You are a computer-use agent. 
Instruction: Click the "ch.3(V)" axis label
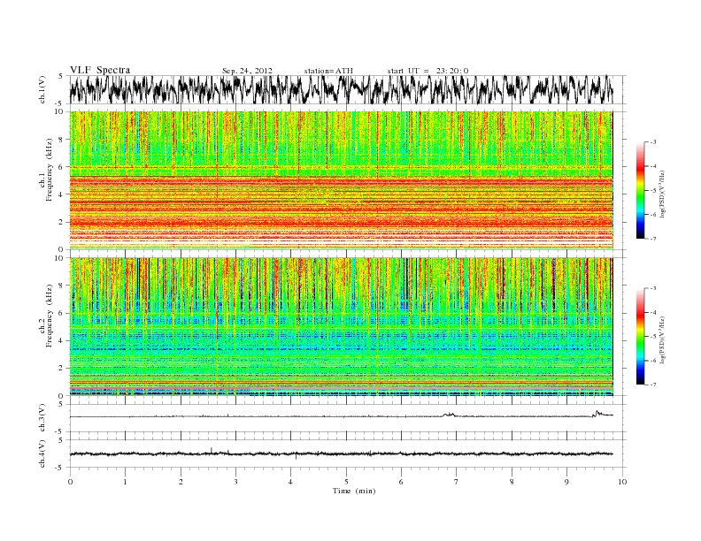click(42, 417)
